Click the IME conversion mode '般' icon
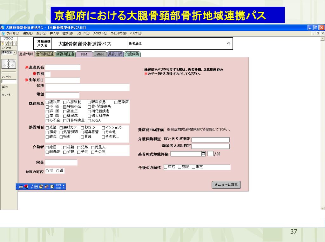This screenshot has height=242, width=325. 36,187
